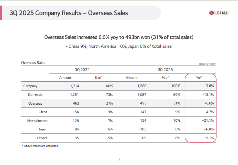238x165 pixels.
Task: Click the "Overseas Sales" table heading
Action: (33, 62)
